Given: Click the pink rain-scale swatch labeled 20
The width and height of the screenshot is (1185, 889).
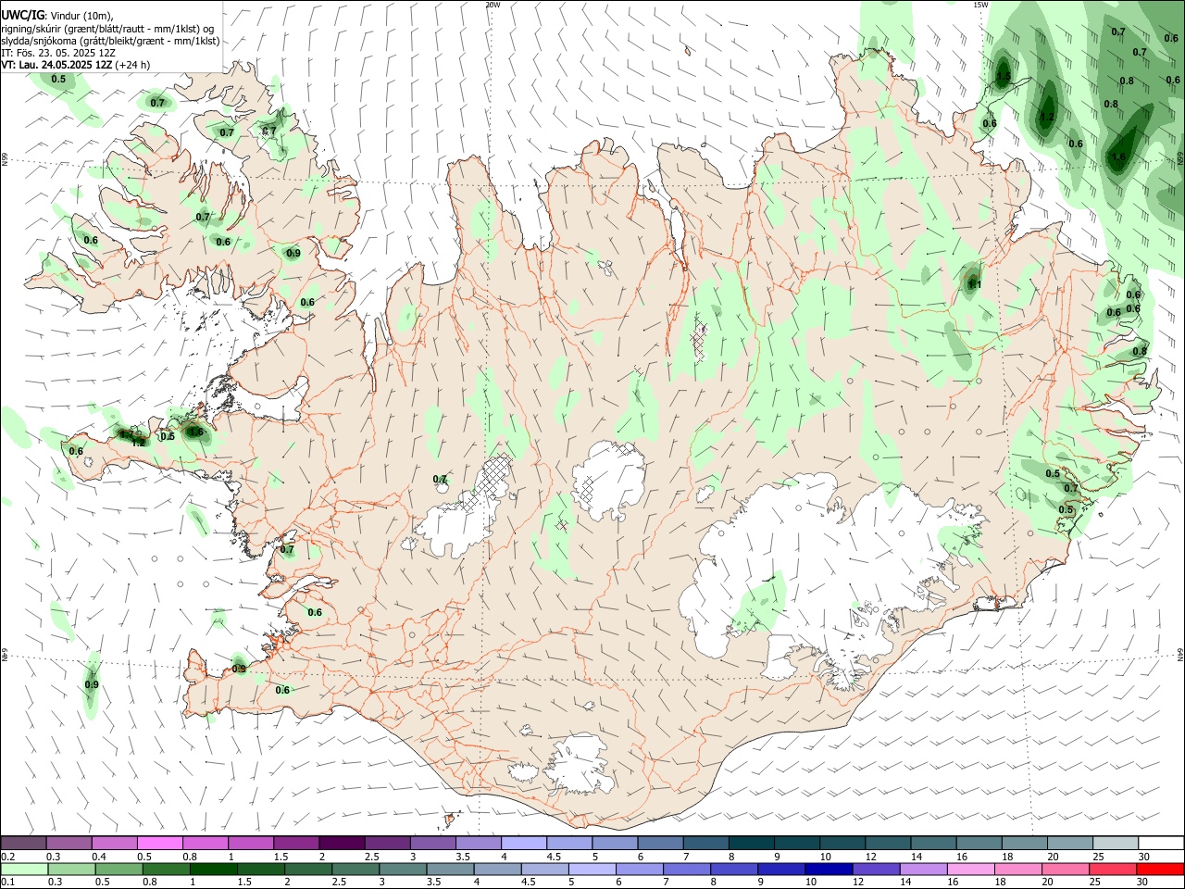Looking at the screenshot, I should tap(1064, 869).
